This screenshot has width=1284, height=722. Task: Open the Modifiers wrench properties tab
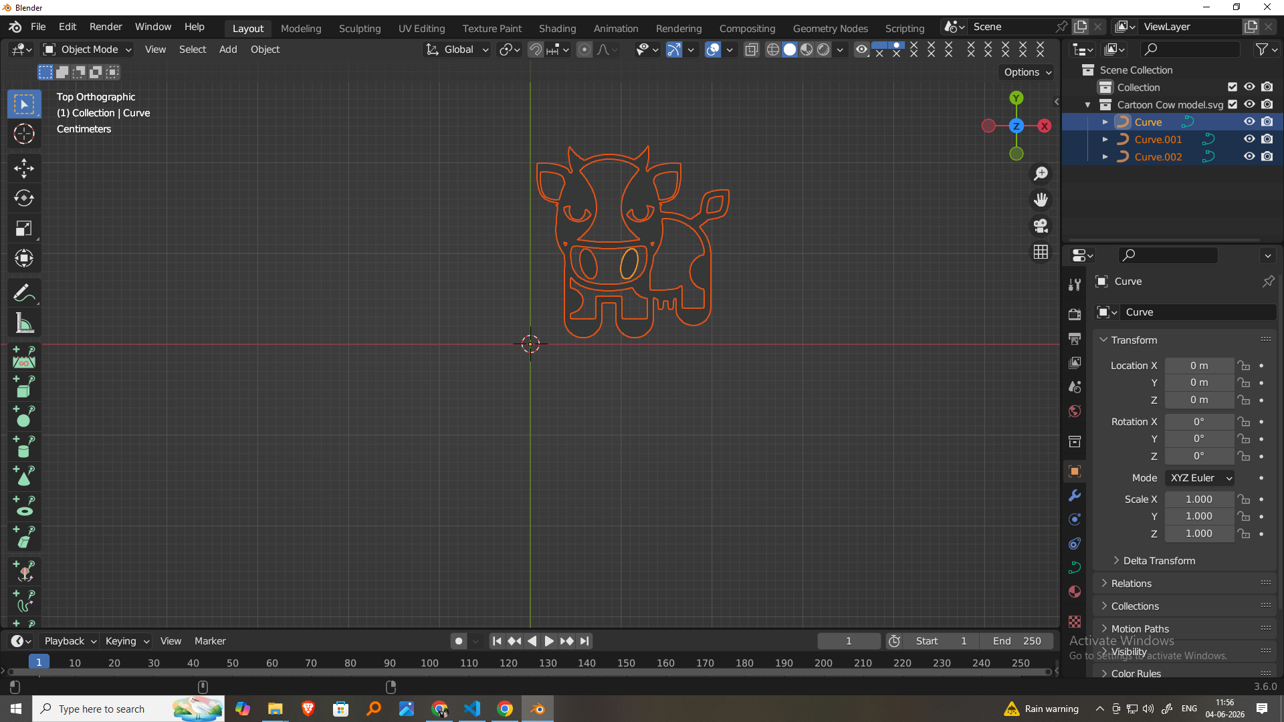click(1075, 495)
